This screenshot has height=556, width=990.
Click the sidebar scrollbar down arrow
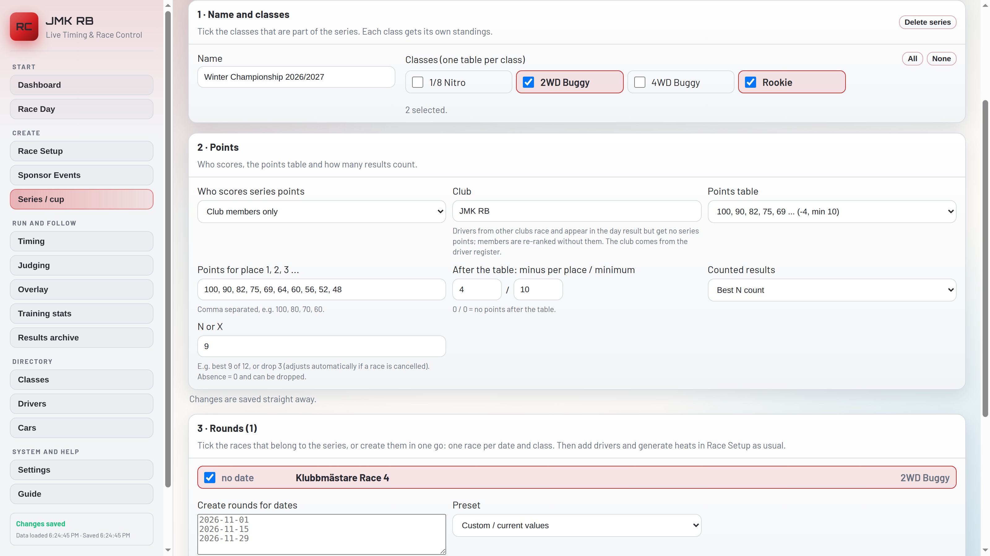coord(168,550)
